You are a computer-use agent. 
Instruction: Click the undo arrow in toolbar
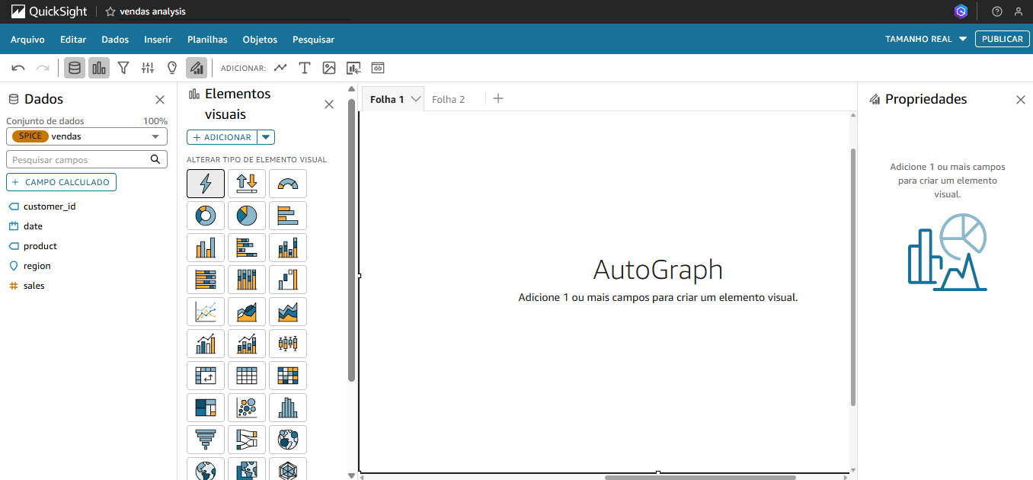pos(18,68)
